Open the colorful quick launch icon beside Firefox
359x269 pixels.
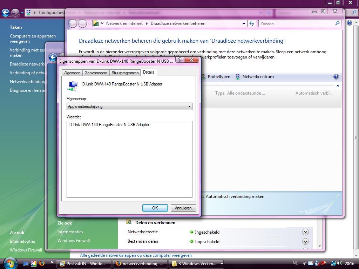coord(34,264)
